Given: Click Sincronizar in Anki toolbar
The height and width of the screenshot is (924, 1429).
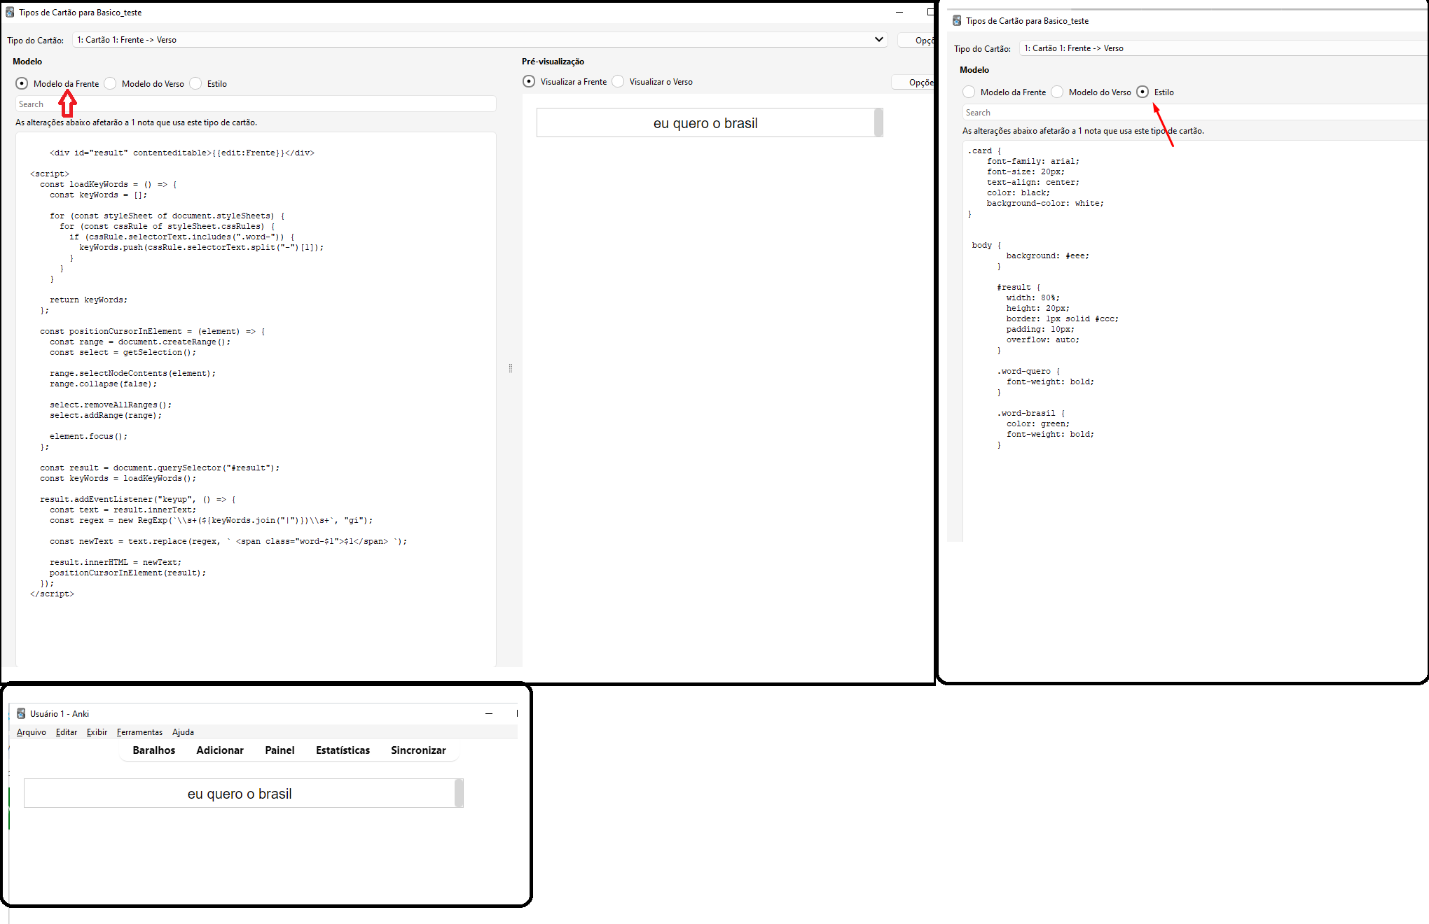Looking at the screenshot, I should click(x=418, y=750).
